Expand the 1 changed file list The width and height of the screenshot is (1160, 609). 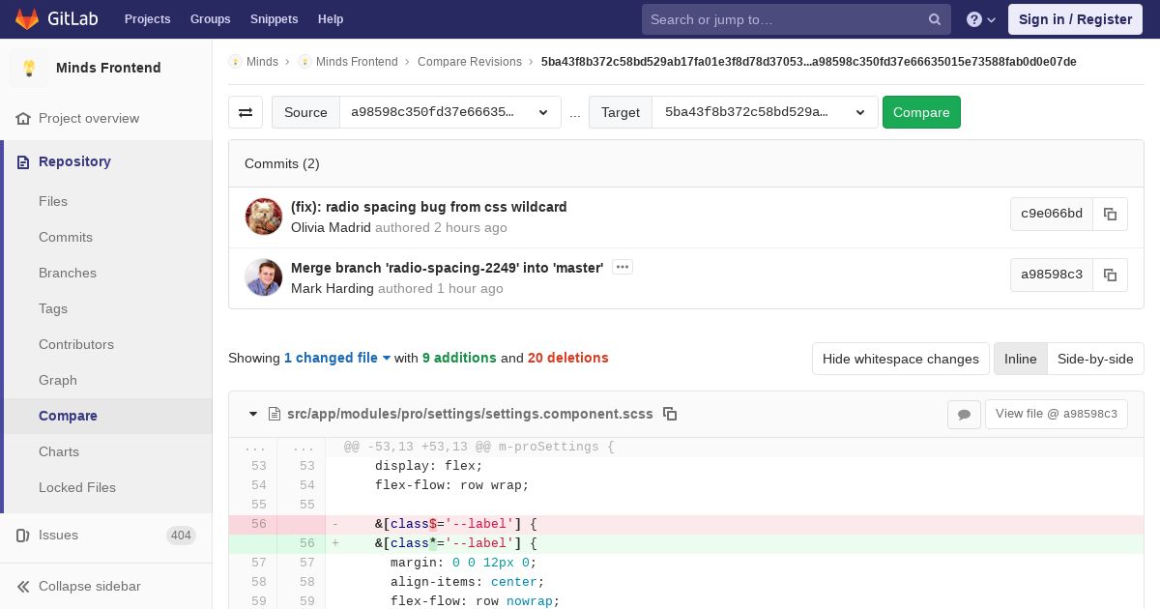tap(337, 358)
